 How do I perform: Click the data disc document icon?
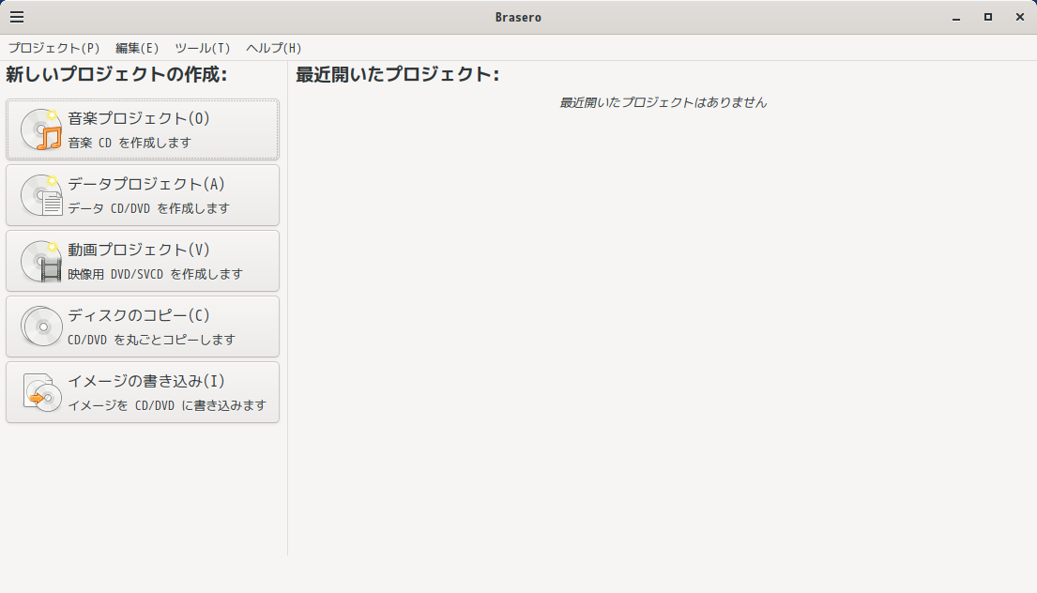coord(41,195)
